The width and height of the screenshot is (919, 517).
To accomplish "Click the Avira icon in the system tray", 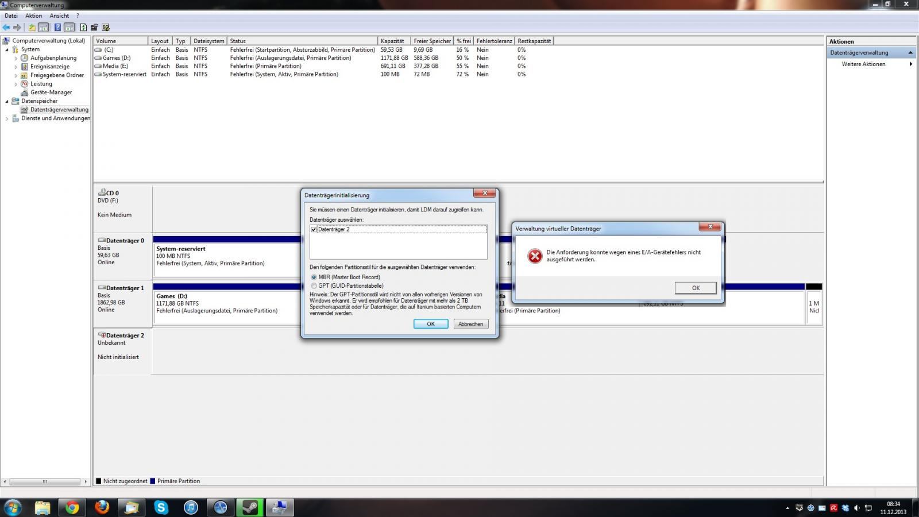I will point(833,508).
